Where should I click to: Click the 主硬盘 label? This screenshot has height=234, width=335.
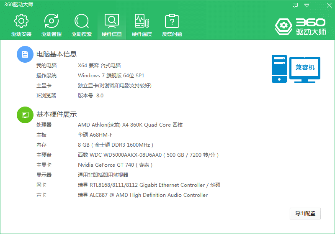click(44, 155)
